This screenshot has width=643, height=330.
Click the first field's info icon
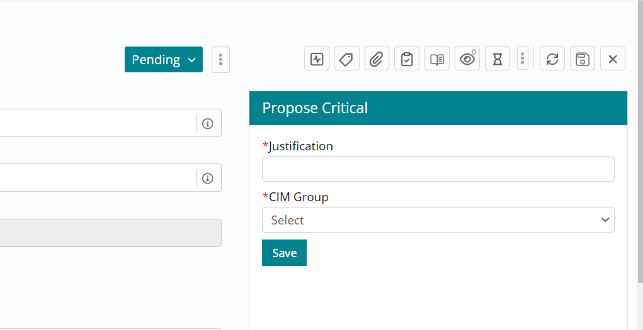click(x=207, y=123)
